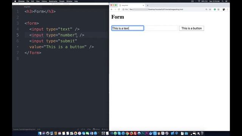
Task: Open a new Chrome tab with plus button
Action: (147, 5)
